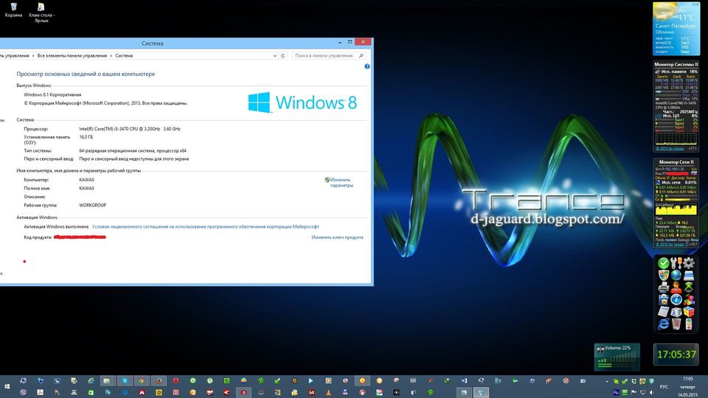Open the File Explorer folder taskbar button
The width and height of the screenshot is (708, 398).
click(x=106, y=381)
